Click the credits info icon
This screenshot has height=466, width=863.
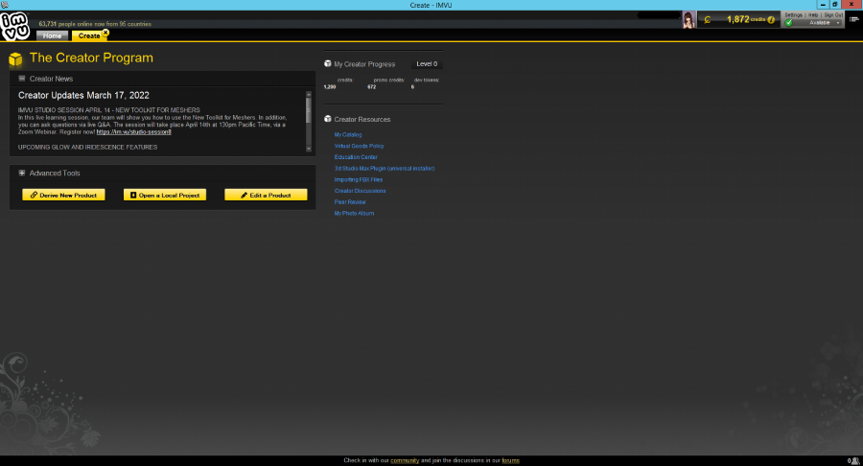tap(771, 20)
